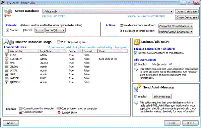Click the Edit Message button
The height and width of the screenshot is (128, 201).
click(x=162, y=97)
